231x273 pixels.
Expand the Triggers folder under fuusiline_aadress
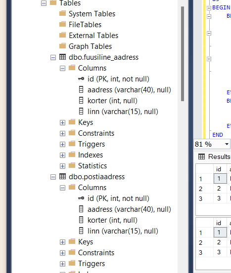coord(62,144)
